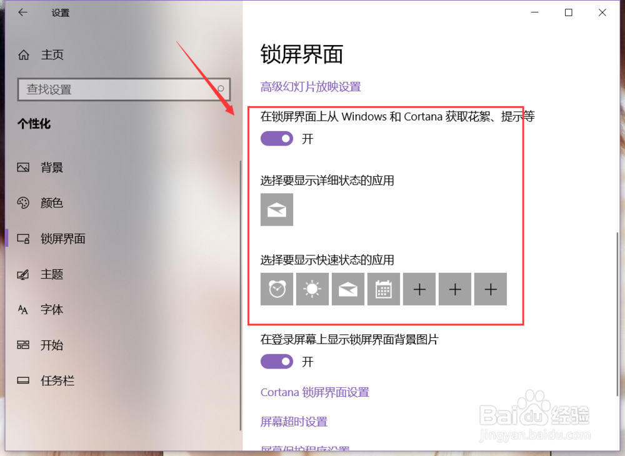Toggle off Windows and Cortana lock screen tips

[x=277, y=139]
